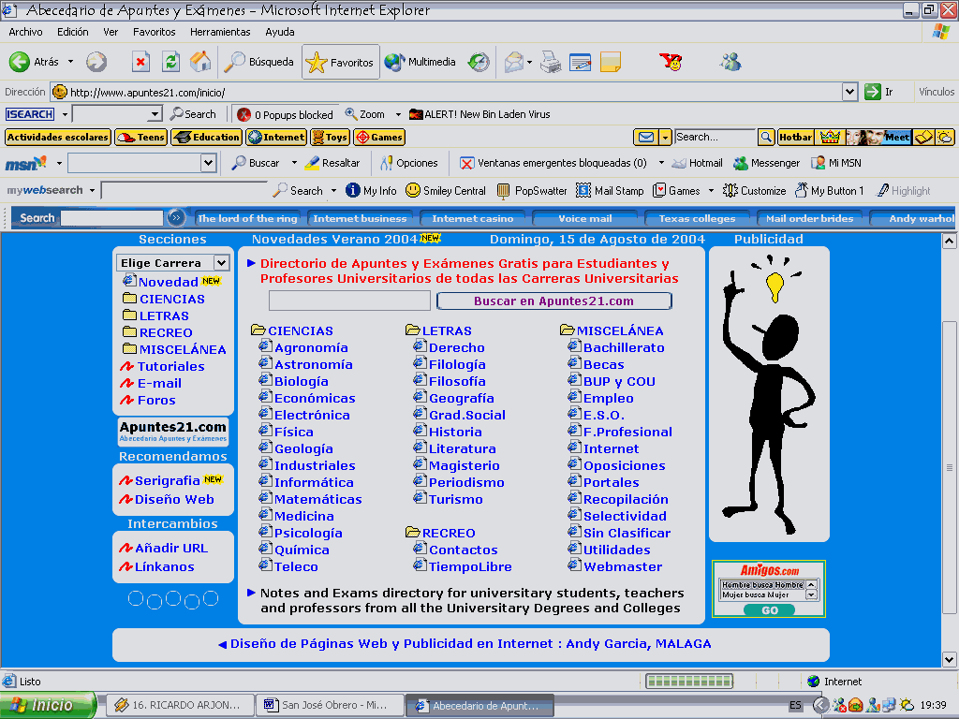This screenshot has width=959, height=719.
Task: Switch to San José Obrero Word taskbar window
Action: tap(331, 706)
